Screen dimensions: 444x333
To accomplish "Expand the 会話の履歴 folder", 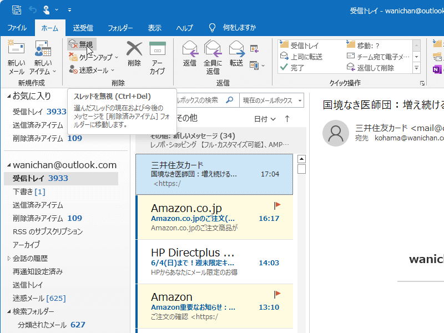I will click(9, 258).
